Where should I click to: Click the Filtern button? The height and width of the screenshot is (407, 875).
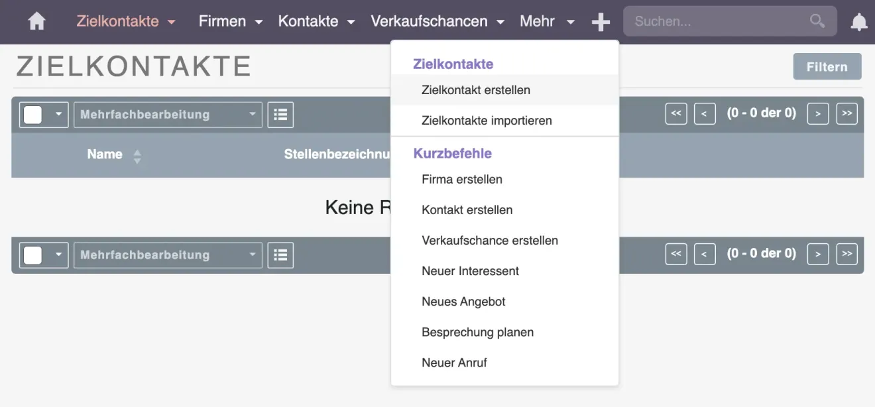827,66
